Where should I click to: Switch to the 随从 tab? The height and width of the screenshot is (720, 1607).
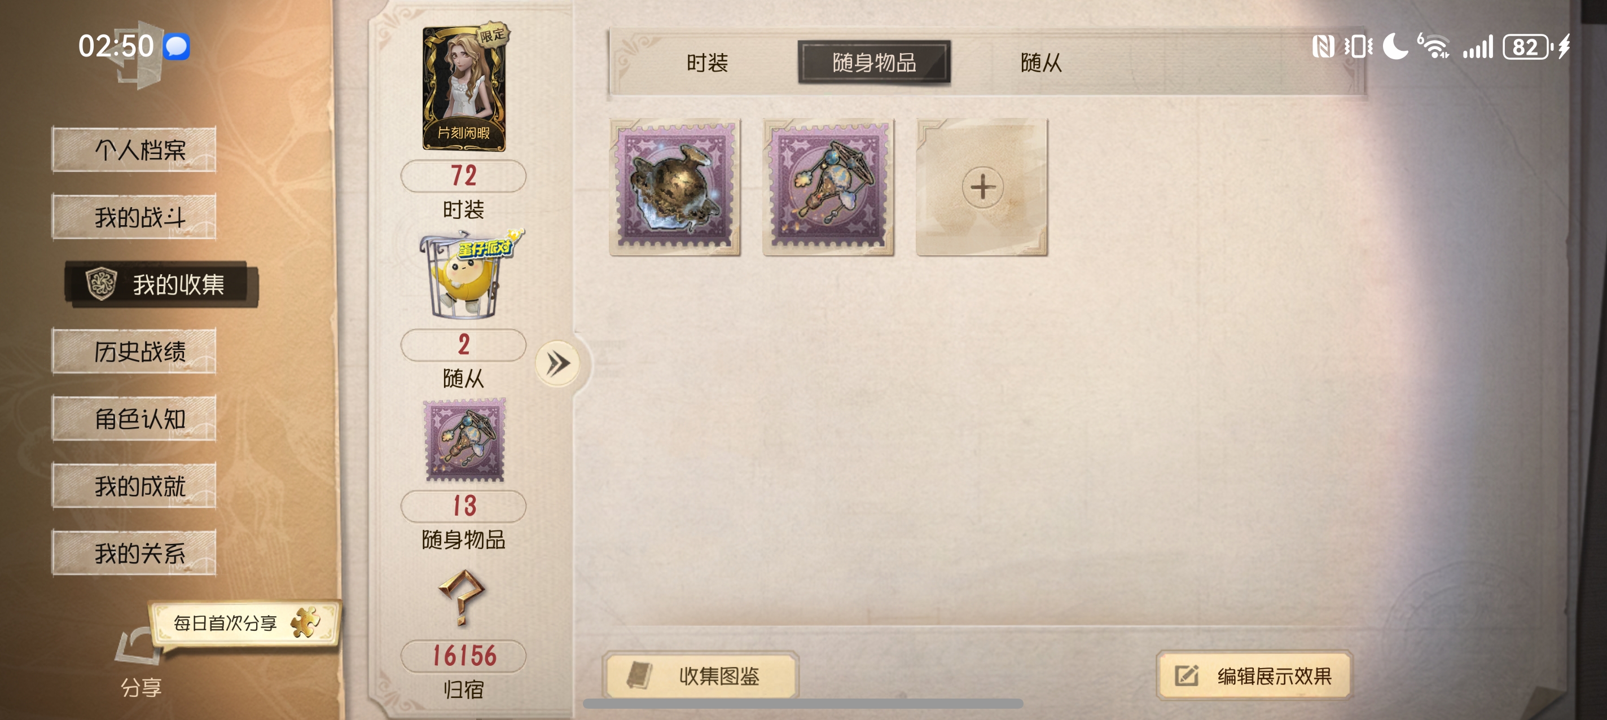coord(1040,63)
